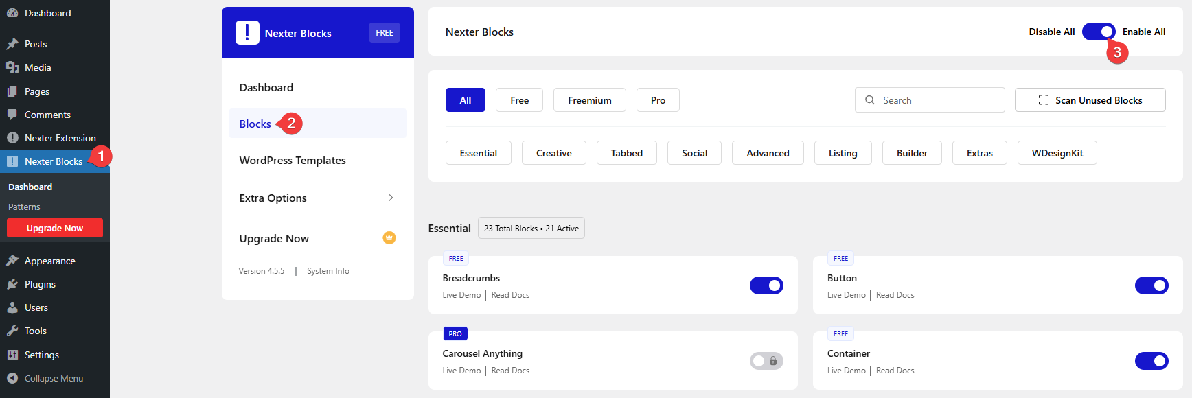Click the Collapse Menu arrow icon

point(12,378)
